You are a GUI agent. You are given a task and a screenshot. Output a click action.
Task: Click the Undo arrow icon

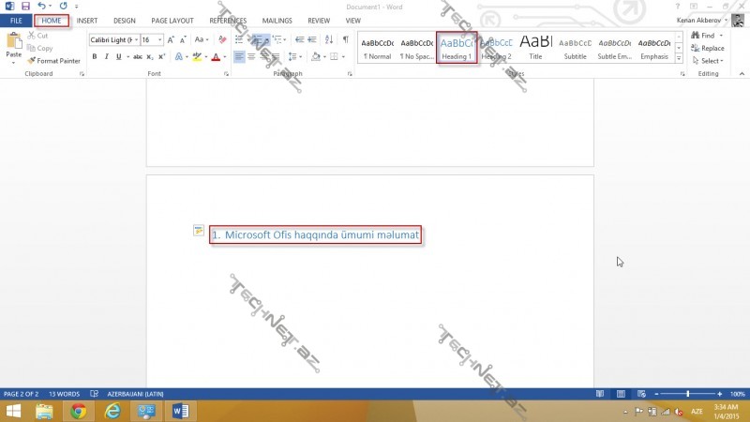41,6
